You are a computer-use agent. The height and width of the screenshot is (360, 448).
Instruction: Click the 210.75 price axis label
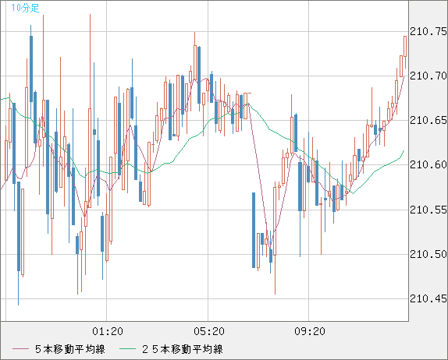pyautogui.click(x=428, y=31)
